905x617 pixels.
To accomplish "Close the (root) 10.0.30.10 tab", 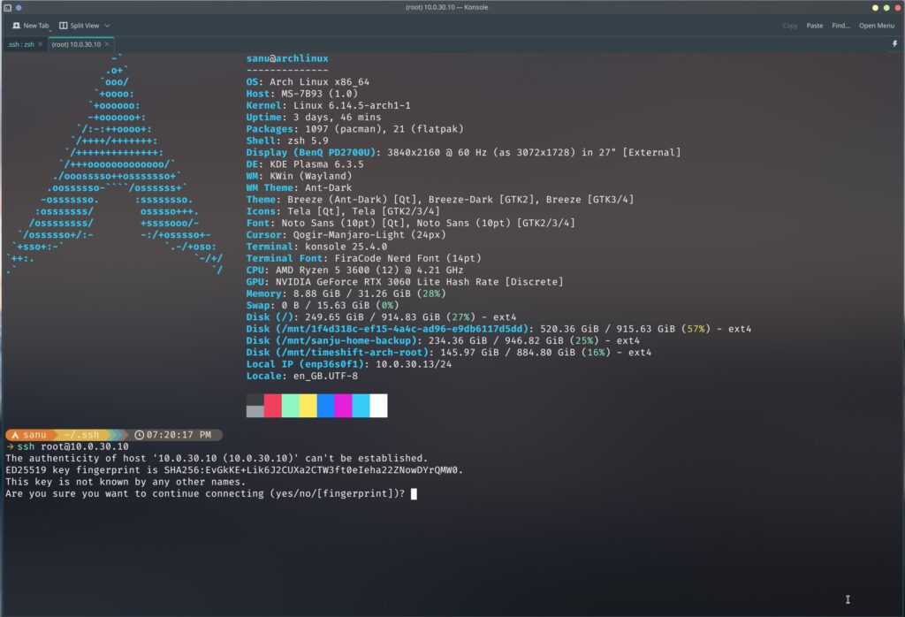I will click(107, 44).
